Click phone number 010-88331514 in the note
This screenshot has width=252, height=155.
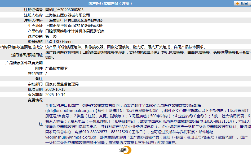219,121
